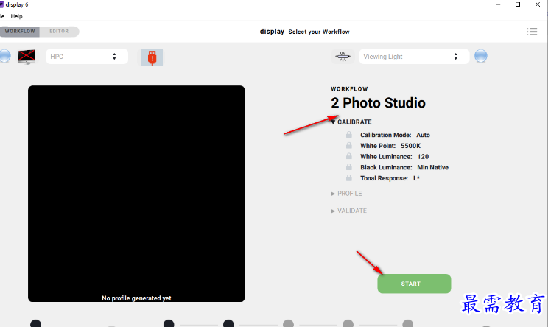
Task: Click the 2 Photo Studio workflow title
Action: tap(378, 103)
